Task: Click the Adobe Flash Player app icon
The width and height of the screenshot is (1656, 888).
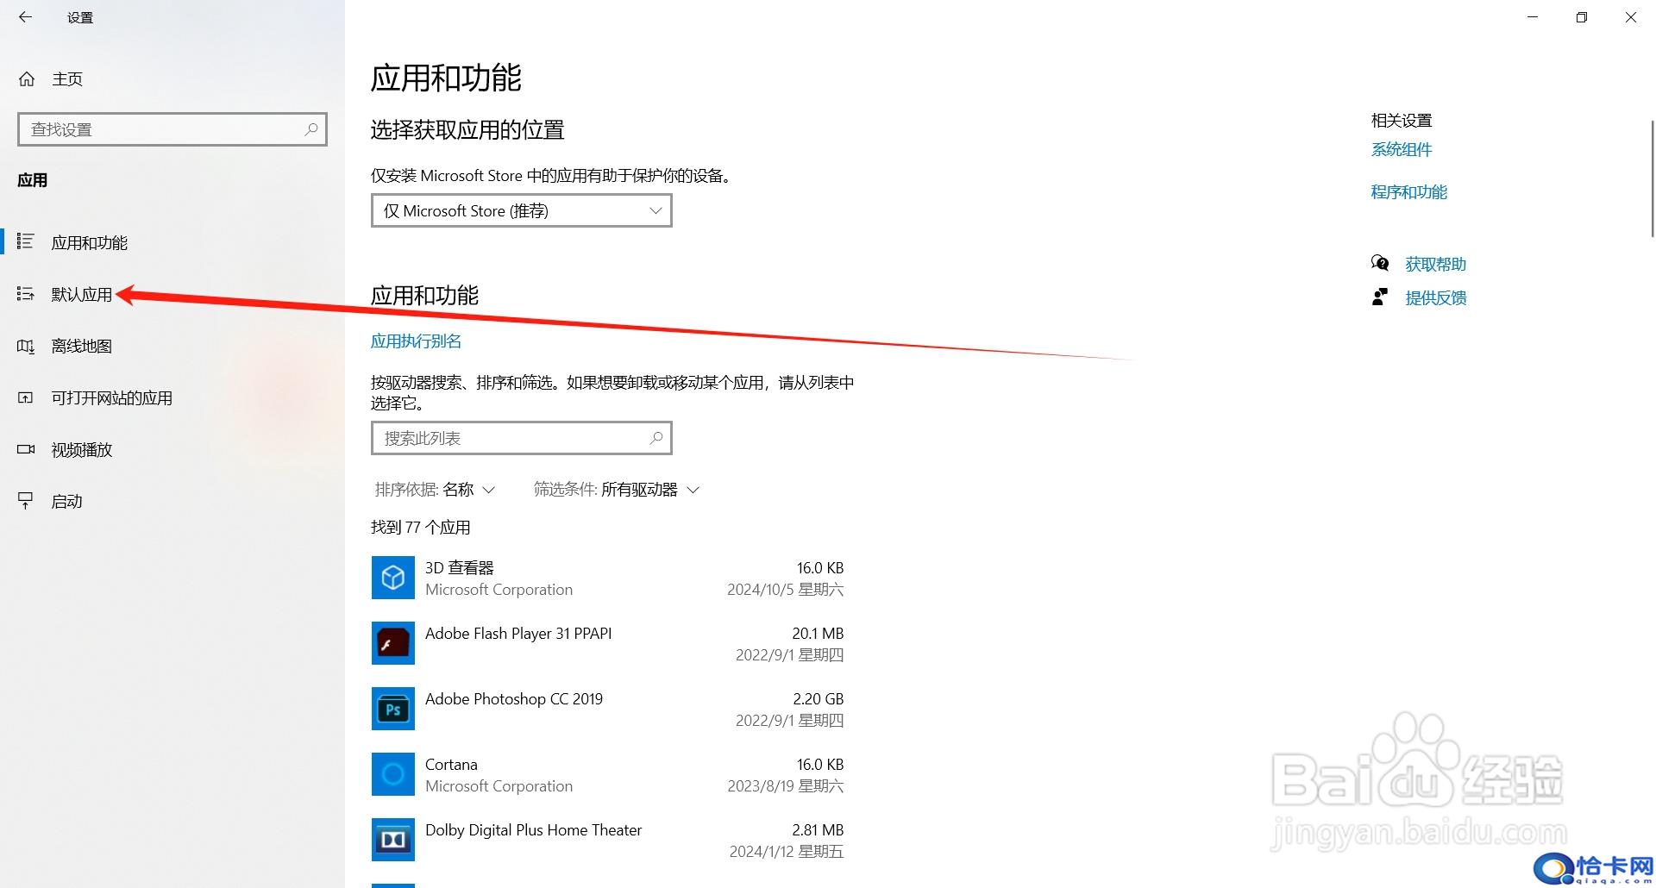Action: pyautogui.click(x=393, y=643)
